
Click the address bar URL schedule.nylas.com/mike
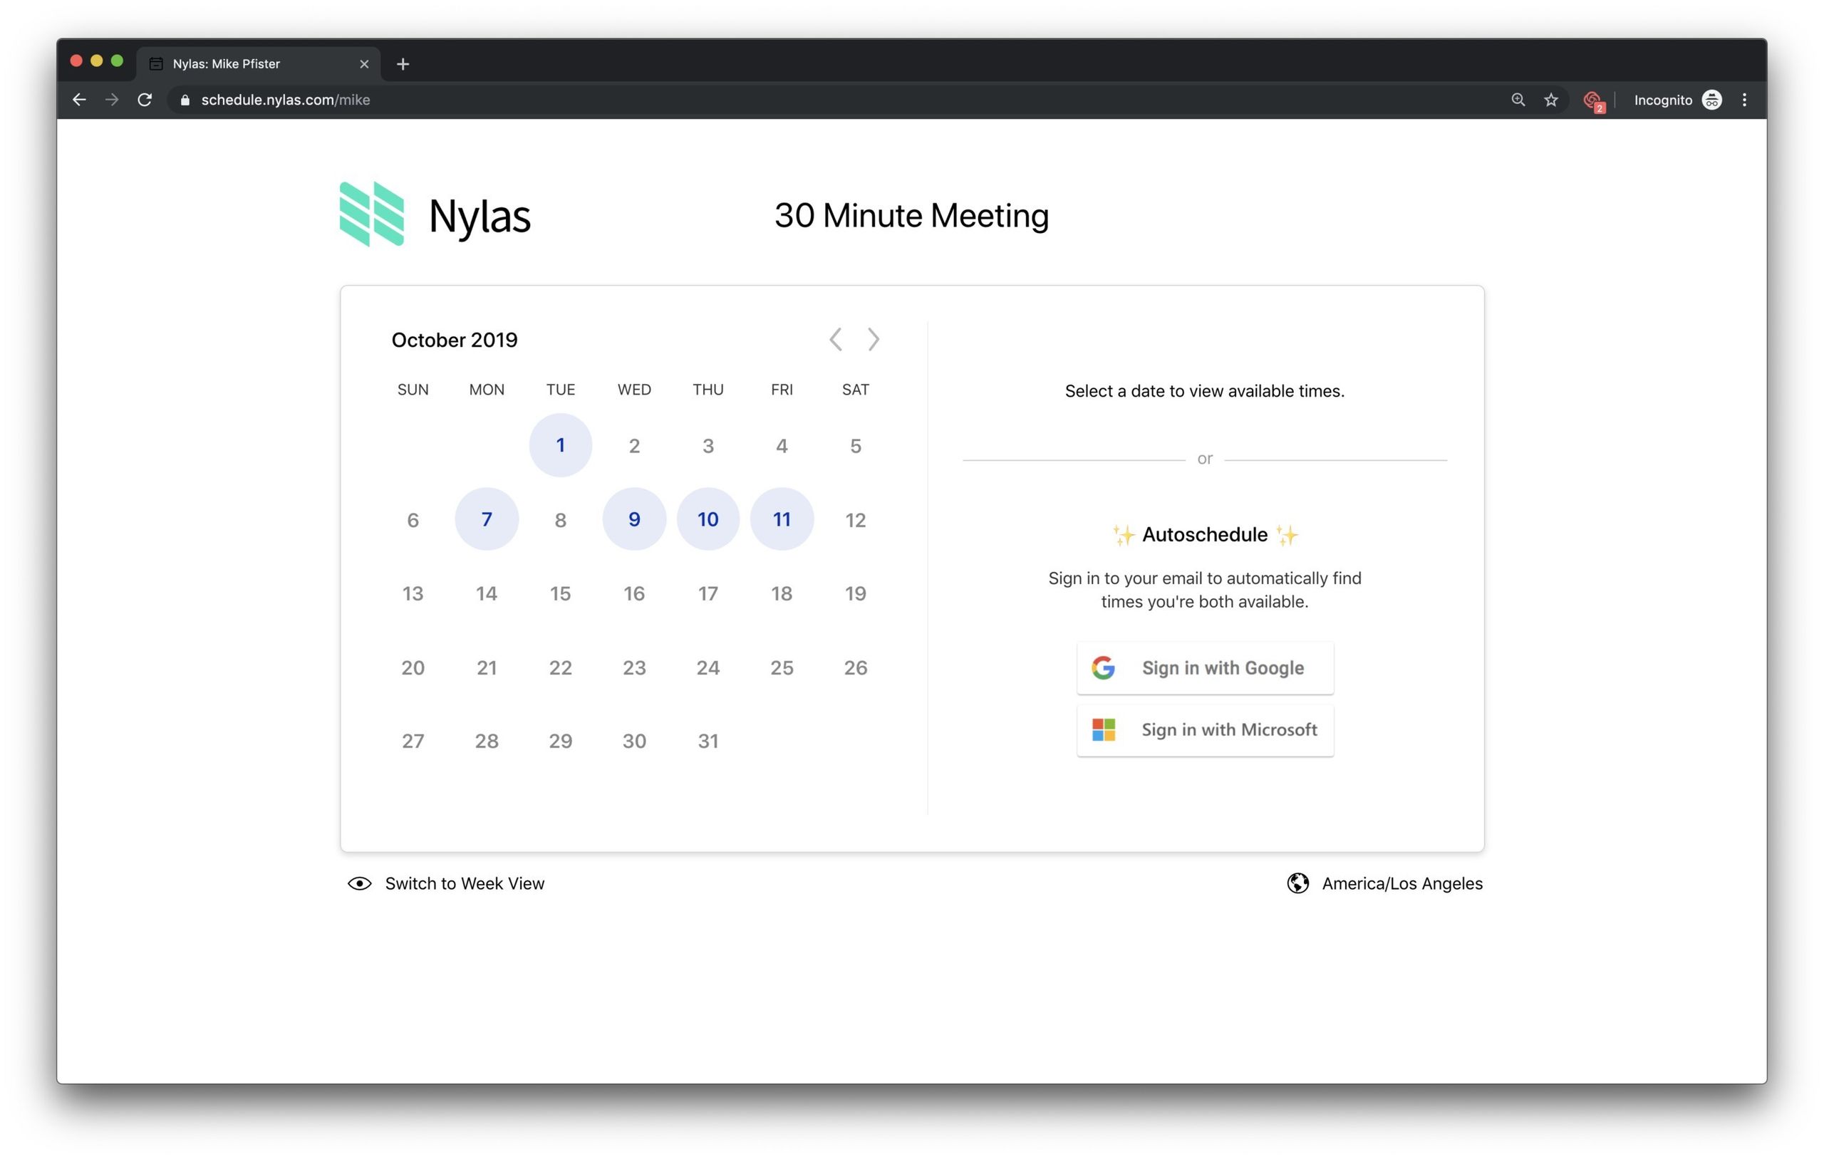pos(286,100)
